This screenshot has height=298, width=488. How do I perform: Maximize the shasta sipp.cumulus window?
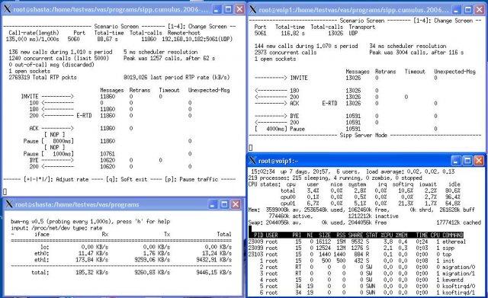229,9
